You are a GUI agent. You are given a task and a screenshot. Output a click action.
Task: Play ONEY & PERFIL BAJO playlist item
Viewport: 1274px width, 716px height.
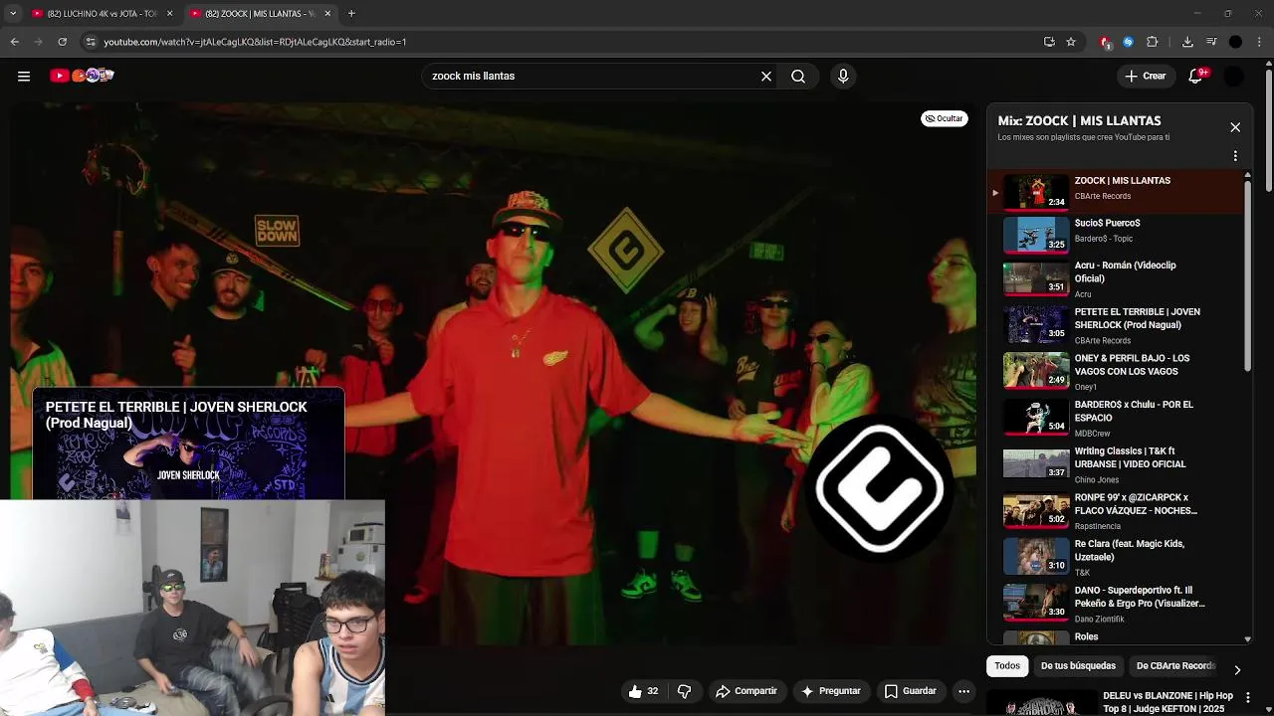point(1117,372)
